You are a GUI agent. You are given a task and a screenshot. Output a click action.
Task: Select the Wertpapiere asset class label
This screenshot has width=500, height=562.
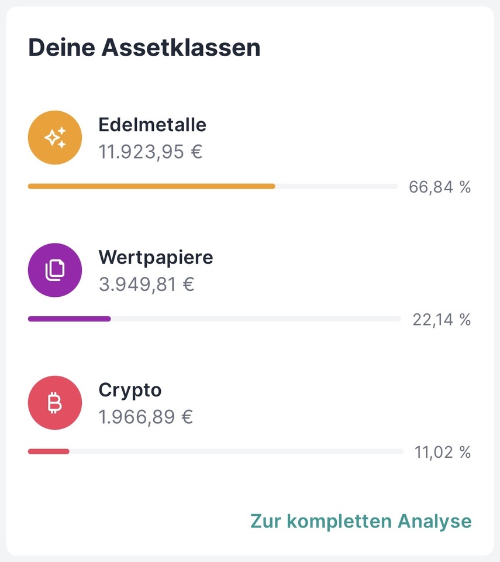pyautogui.click(x=156, y=257)
